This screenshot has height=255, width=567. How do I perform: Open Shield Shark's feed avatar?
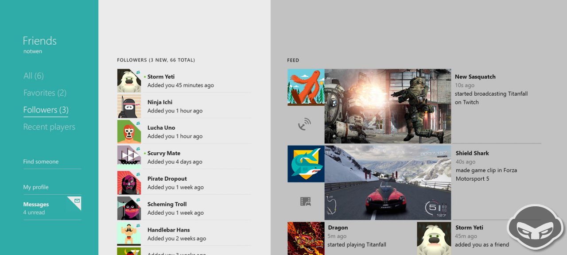306,164
